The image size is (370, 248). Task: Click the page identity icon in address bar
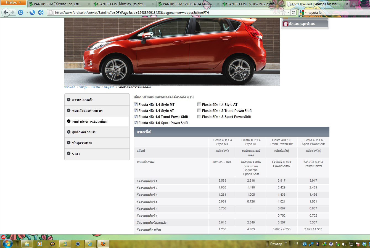pyautogui.click(x=51, y=12)
